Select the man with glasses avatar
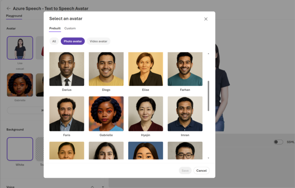 [x=185, y=151]
